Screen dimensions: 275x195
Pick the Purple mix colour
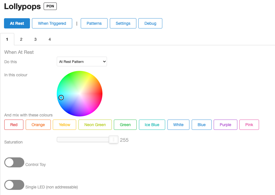[x=225, y=125]
